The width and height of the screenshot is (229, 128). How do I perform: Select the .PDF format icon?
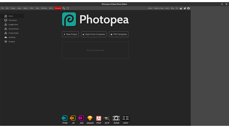[x=99, y=118]
